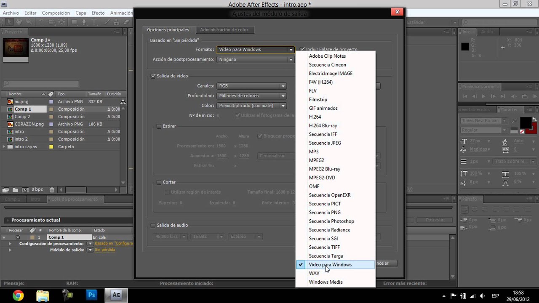539x303 pixels.
Task: Create a new folder in Project panel
Action: coord(15,190)
